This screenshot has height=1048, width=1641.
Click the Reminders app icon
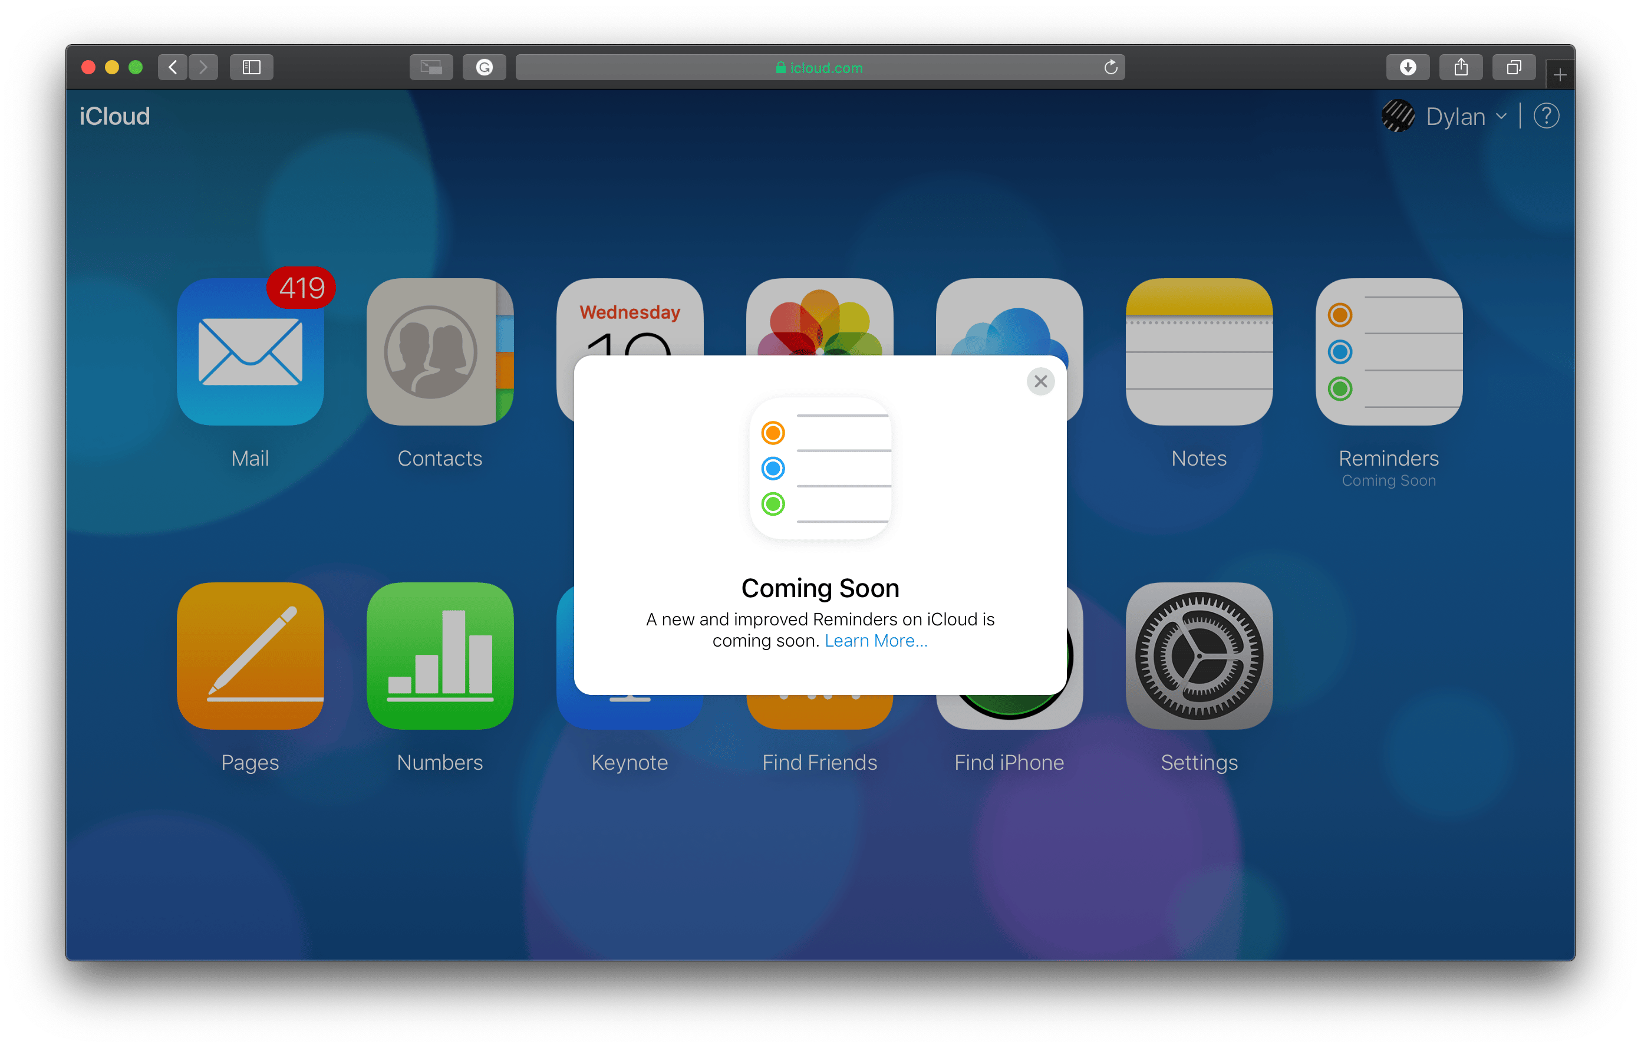click(1389, 352)
